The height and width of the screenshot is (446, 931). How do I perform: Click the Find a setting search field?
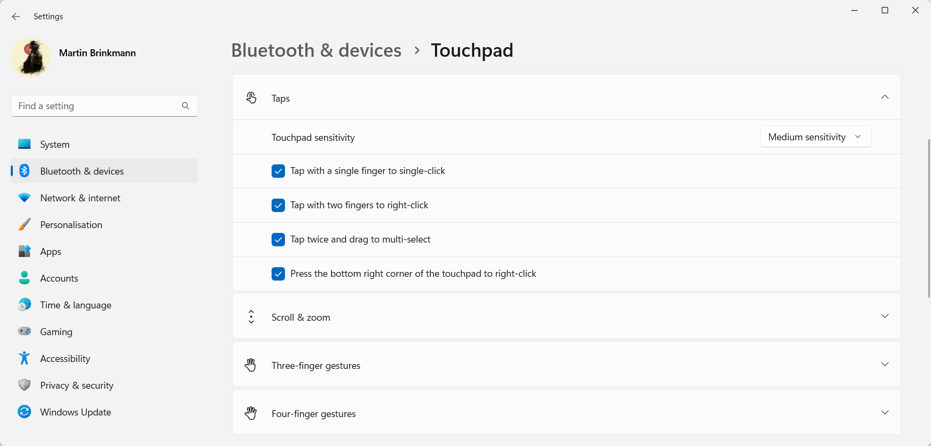coord(104,106)
